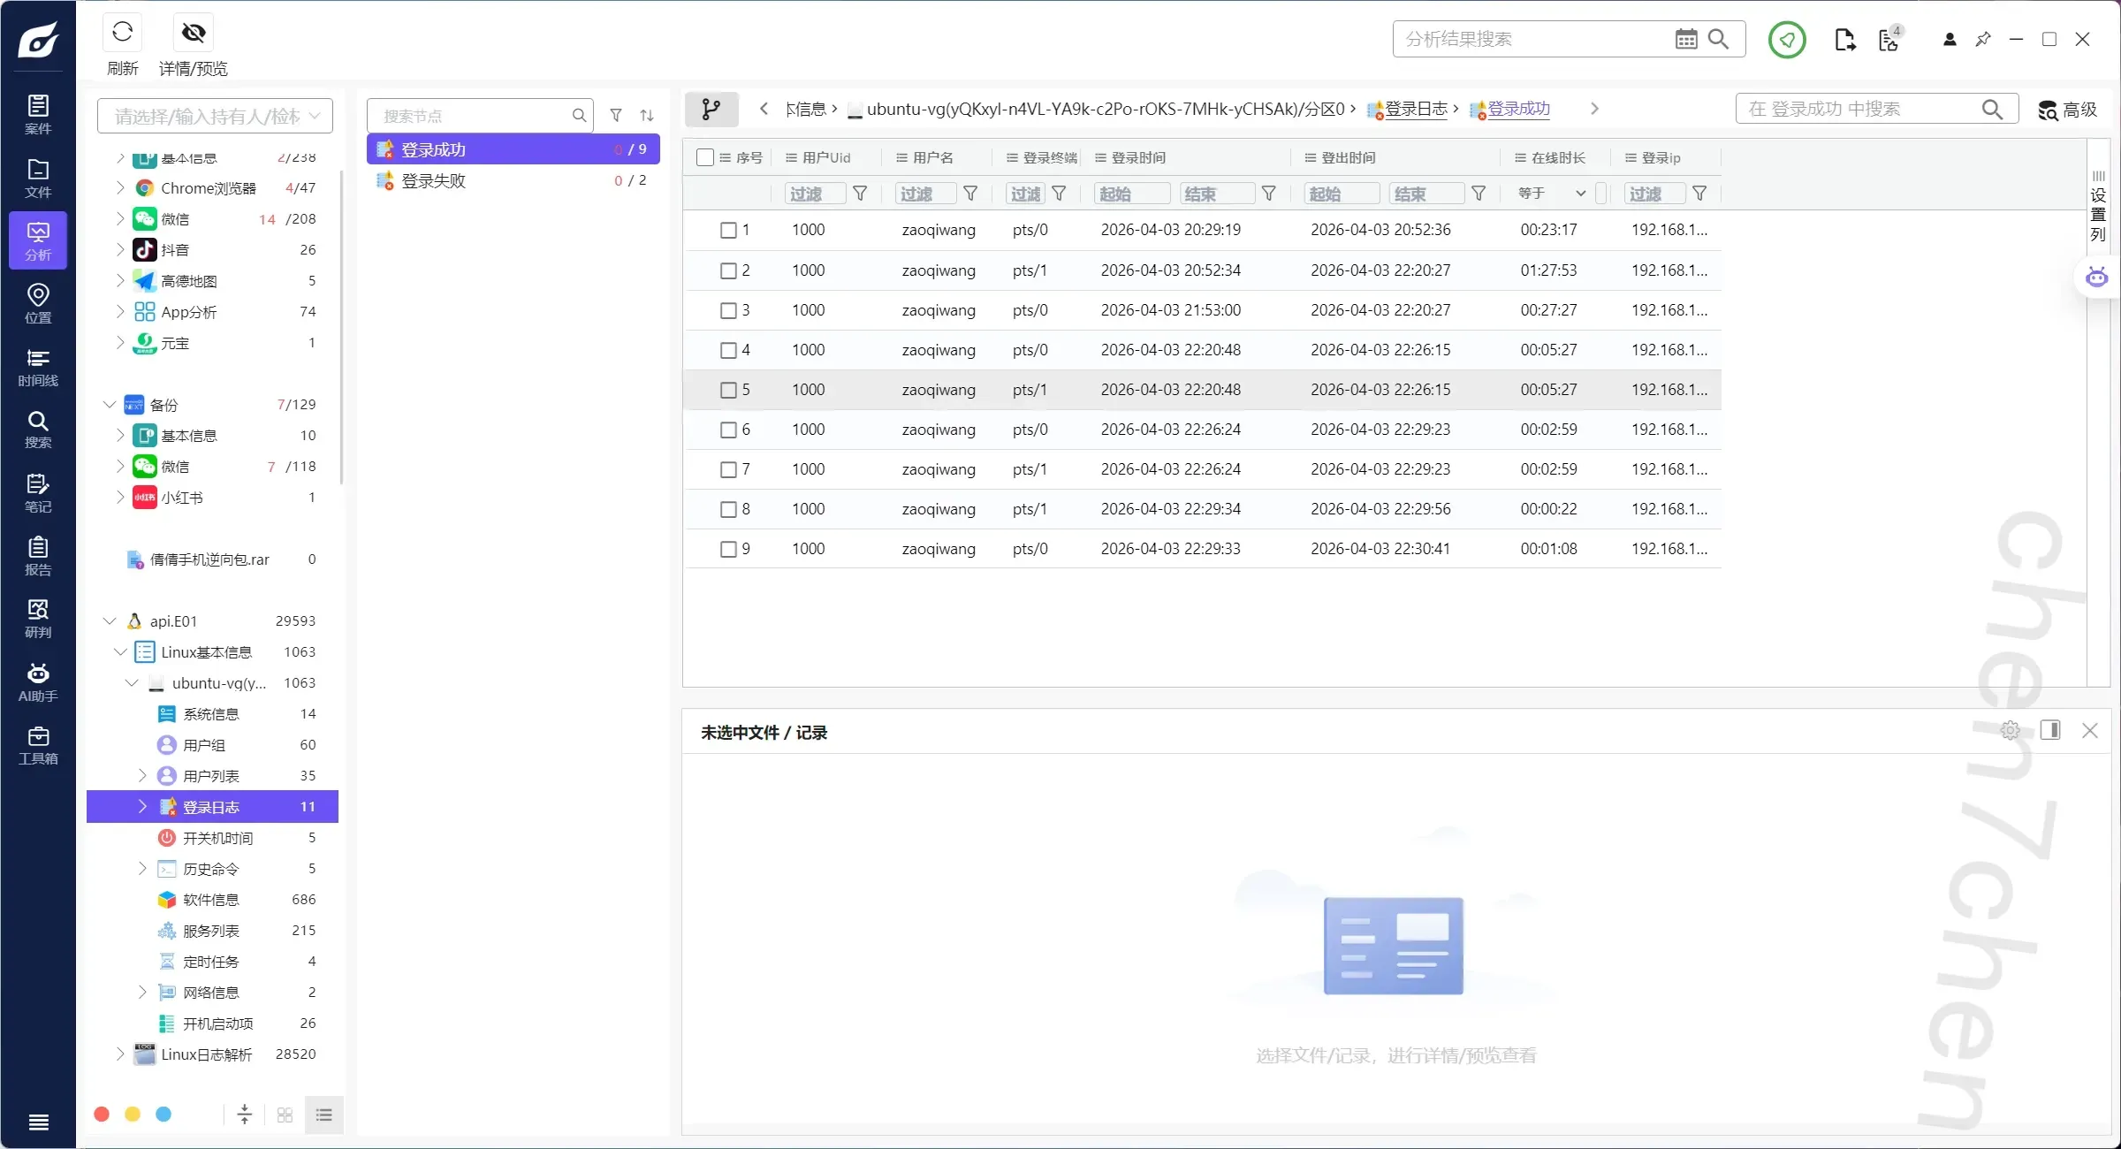The height and width of the screenshot is (1149, 2121).
Task: Click the filter funnel next to node search
Action: (x=616, y=115)
